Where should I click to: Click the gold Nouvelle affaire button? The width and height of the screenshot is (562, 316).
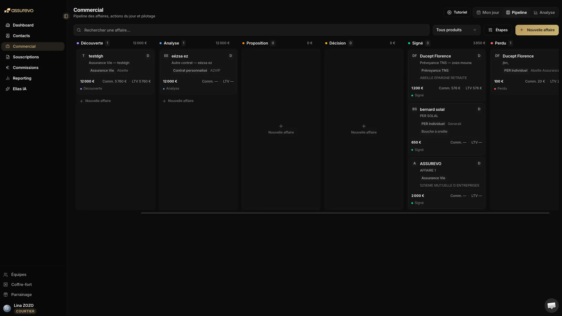[x=537, y=30]
